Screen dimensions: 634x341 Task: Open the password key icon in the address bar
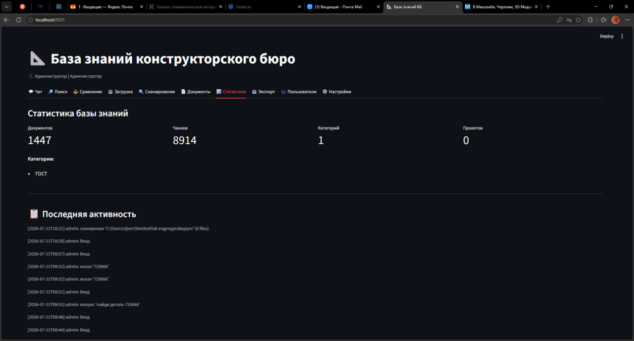tap(559, 20)
